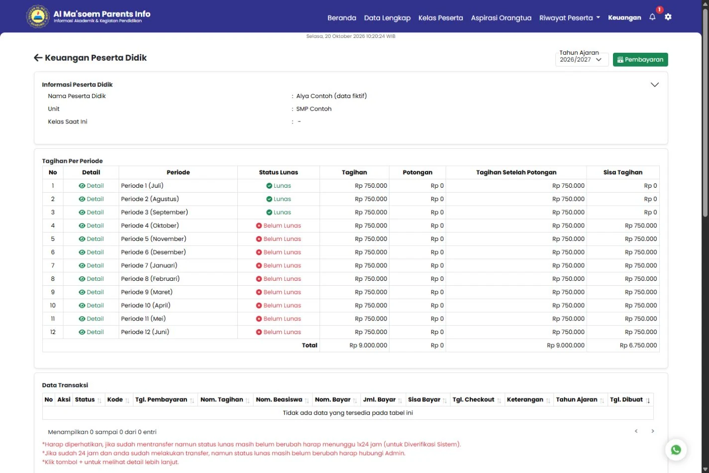This screenshot has width=709, height=473.
Task: Open the notification bell
Action: 652,17
